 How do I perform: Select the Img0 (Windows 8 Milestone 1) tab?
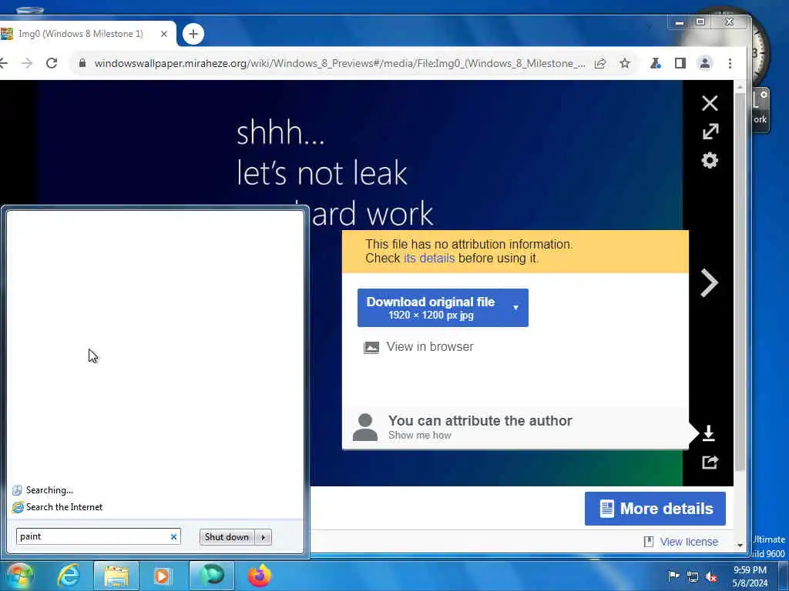pyautogui.click(x=80, y=34)
